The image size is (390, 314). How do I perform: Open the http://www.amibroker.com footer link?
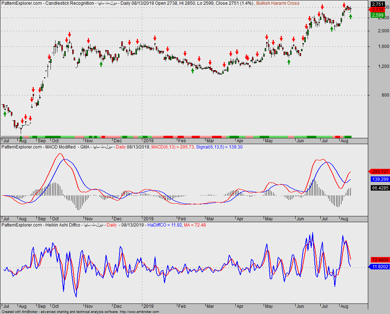(139, 312)
